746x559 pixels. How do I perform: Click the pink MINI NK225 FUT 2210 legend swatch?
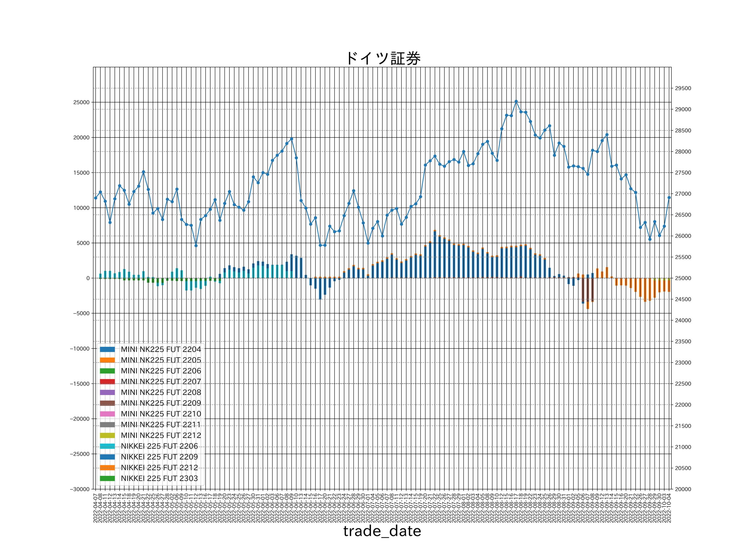tap(107, 414)
